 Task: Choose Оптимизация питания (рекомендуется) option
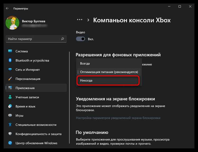pos(109,72)
